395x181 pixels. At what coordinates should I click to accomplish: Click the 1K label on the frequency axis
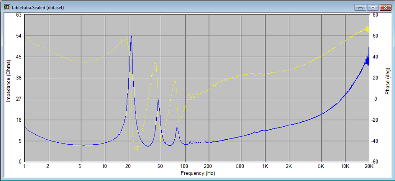[265, 166]
